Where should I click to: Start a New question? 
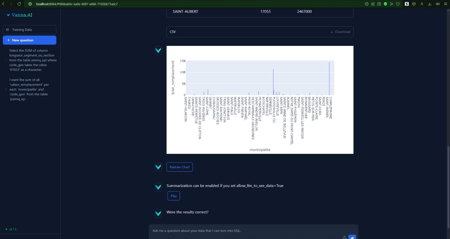click(x=29, y=40)
